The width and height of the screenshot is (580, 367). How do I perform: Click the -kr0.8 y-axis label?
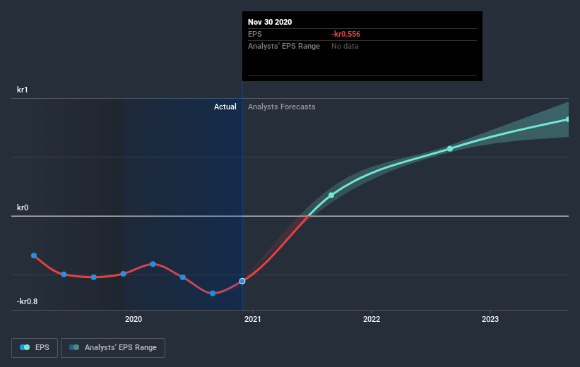[27, 301]
